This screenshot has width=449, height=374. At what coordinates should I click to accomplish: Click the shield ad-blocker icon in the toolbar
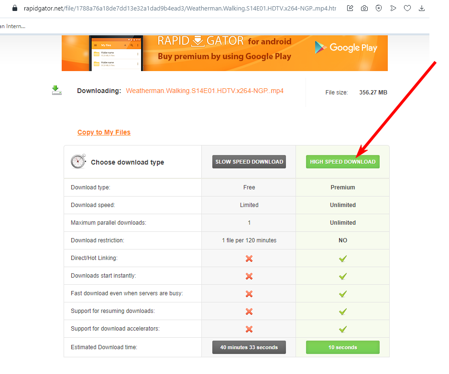point(379,8)
